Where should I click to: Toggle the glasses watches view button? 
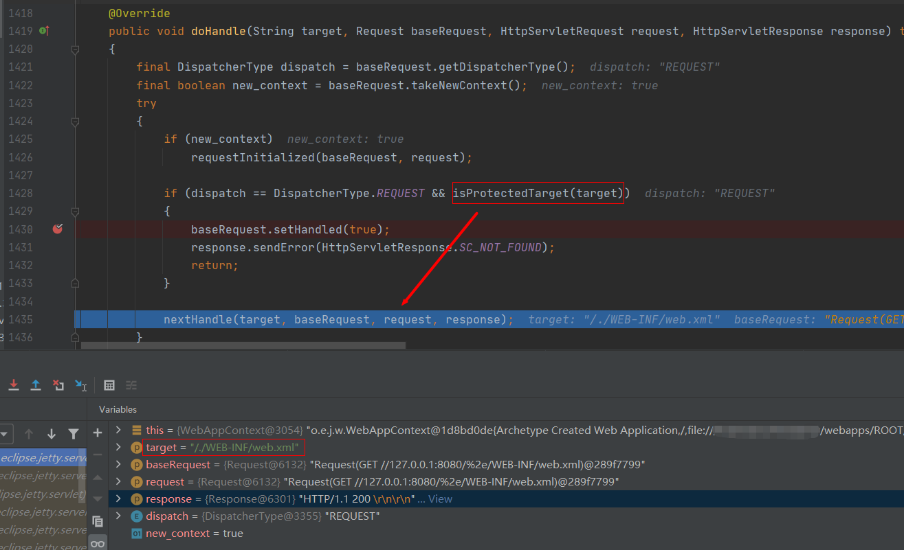point(98,543)
